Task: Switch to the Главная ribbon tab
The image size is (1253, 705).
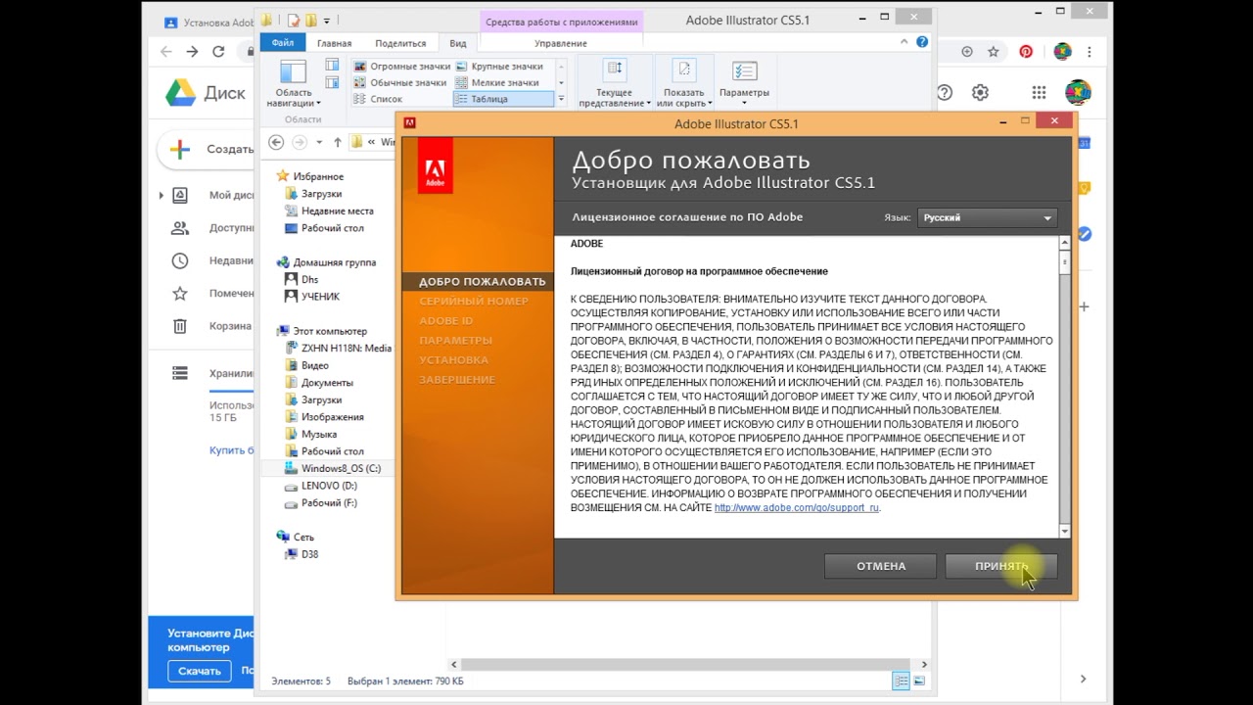Action: [x=334, y=43]
